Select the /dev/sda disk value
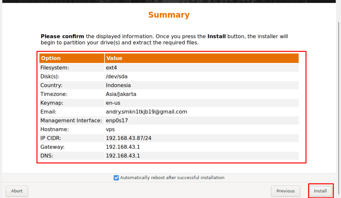Viewport: 341px width, 198px height. (117, 76)
